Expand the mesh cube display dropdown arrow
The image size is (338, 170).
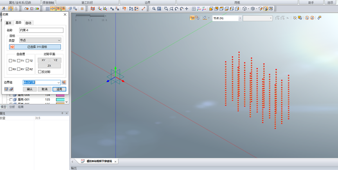[257, 9]
